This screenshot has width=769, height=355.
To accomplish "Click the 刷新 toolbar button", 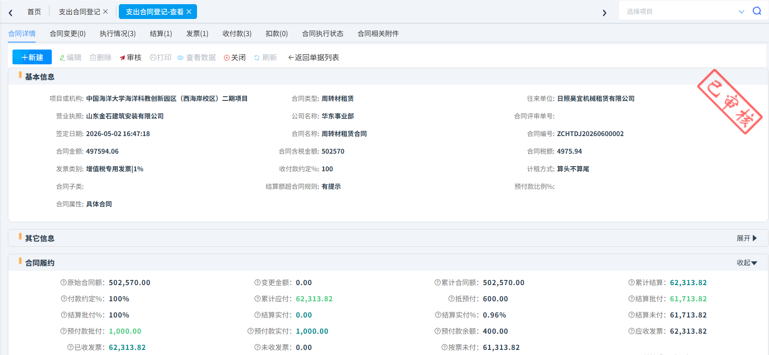I will click(x=265, y=57).
